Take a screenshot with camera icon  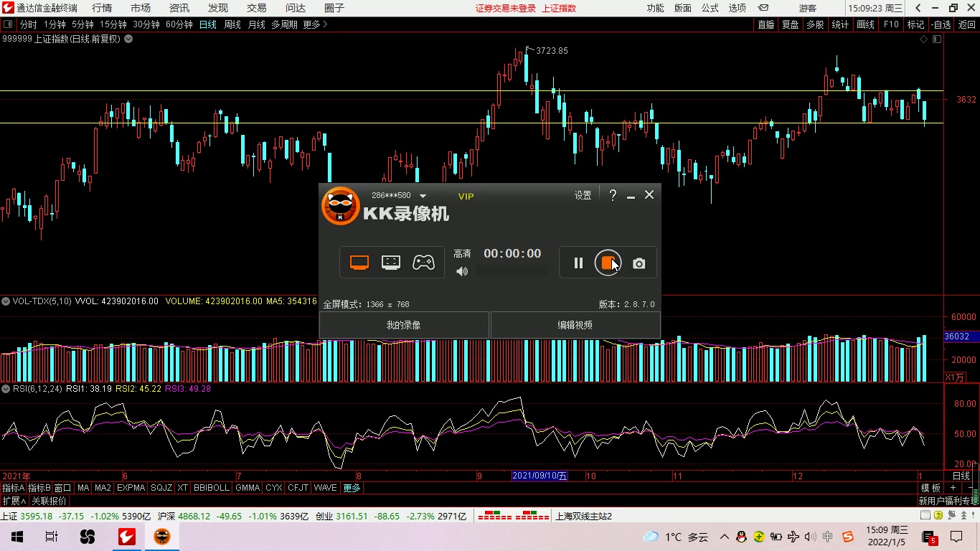(639, 264)
